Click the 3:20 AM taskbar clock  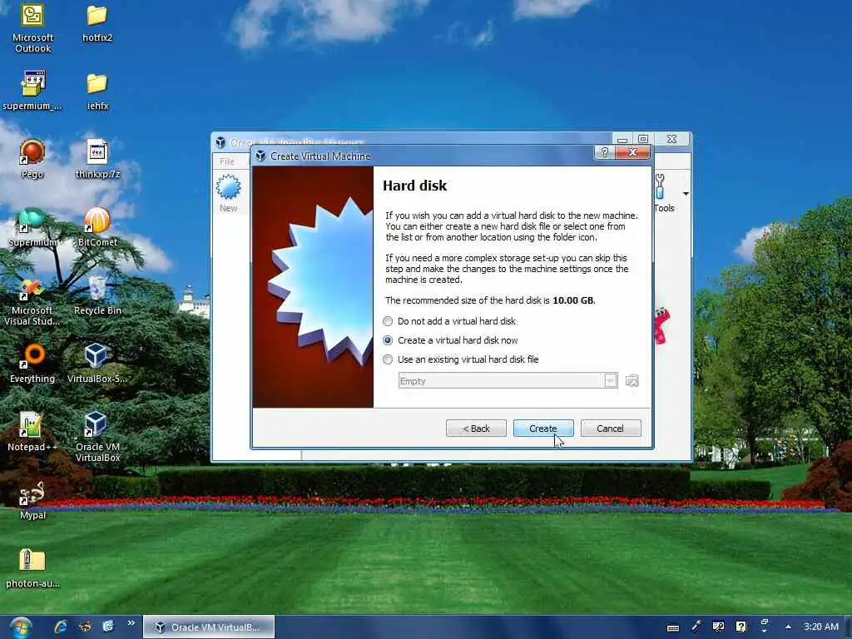pyautogui.click(x=821, y=627)
